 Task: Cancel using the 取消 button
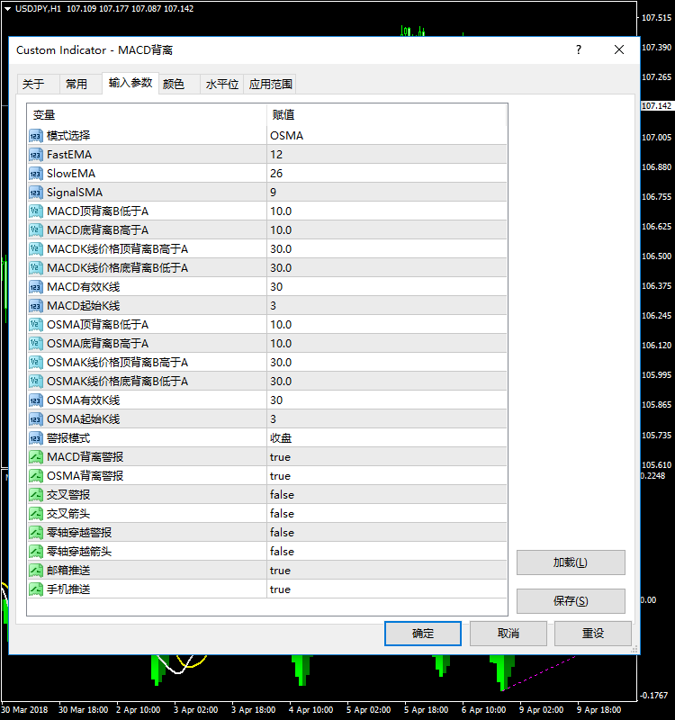pyautogui.click(x=508, y=634)
